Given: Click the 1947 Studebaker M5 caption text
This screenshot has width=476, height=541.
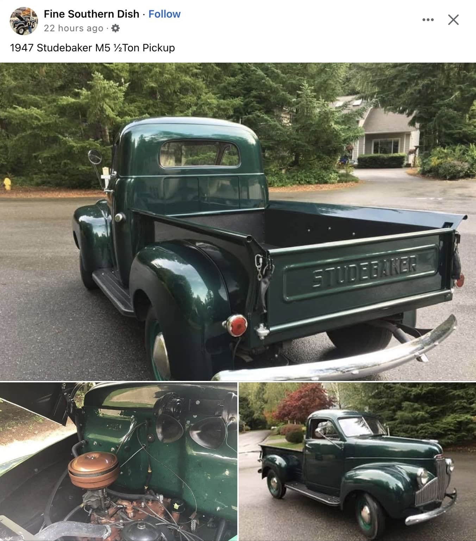Looking at the screenshot, I should tap(93, 48).
